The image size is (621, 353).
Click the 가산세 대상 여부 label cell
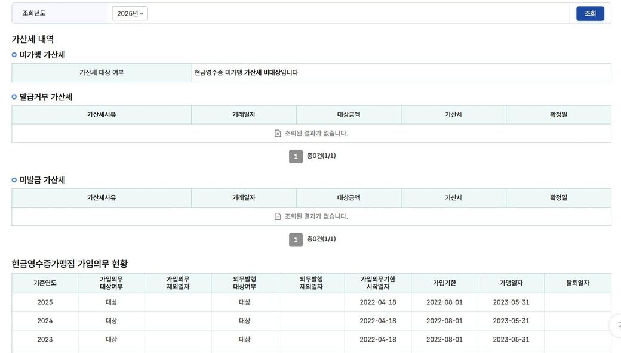click(x=102, y=73)
